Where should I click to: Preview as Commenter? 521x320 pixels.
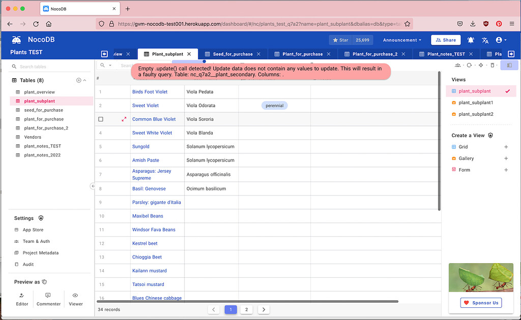pos(48,300)
